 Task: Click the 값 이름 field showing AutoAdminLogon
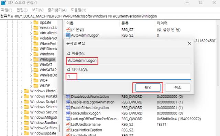click(128, 61)
